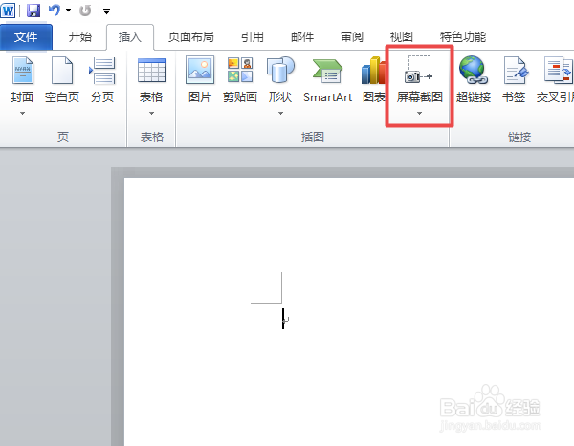This screenshot has width=574, height=446.
Task: Insert a page break with 分页
Action: pyautogui.click(x=102, y=79)
